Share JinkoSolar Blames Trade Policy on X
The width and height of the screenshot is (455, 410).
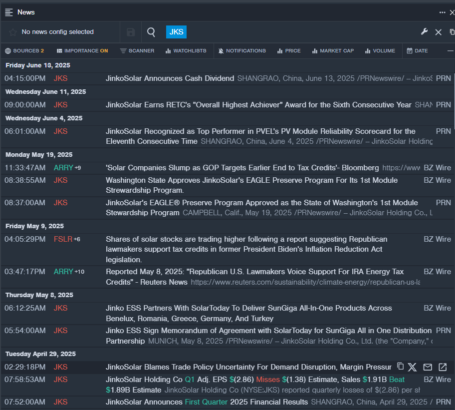point(412,367)
